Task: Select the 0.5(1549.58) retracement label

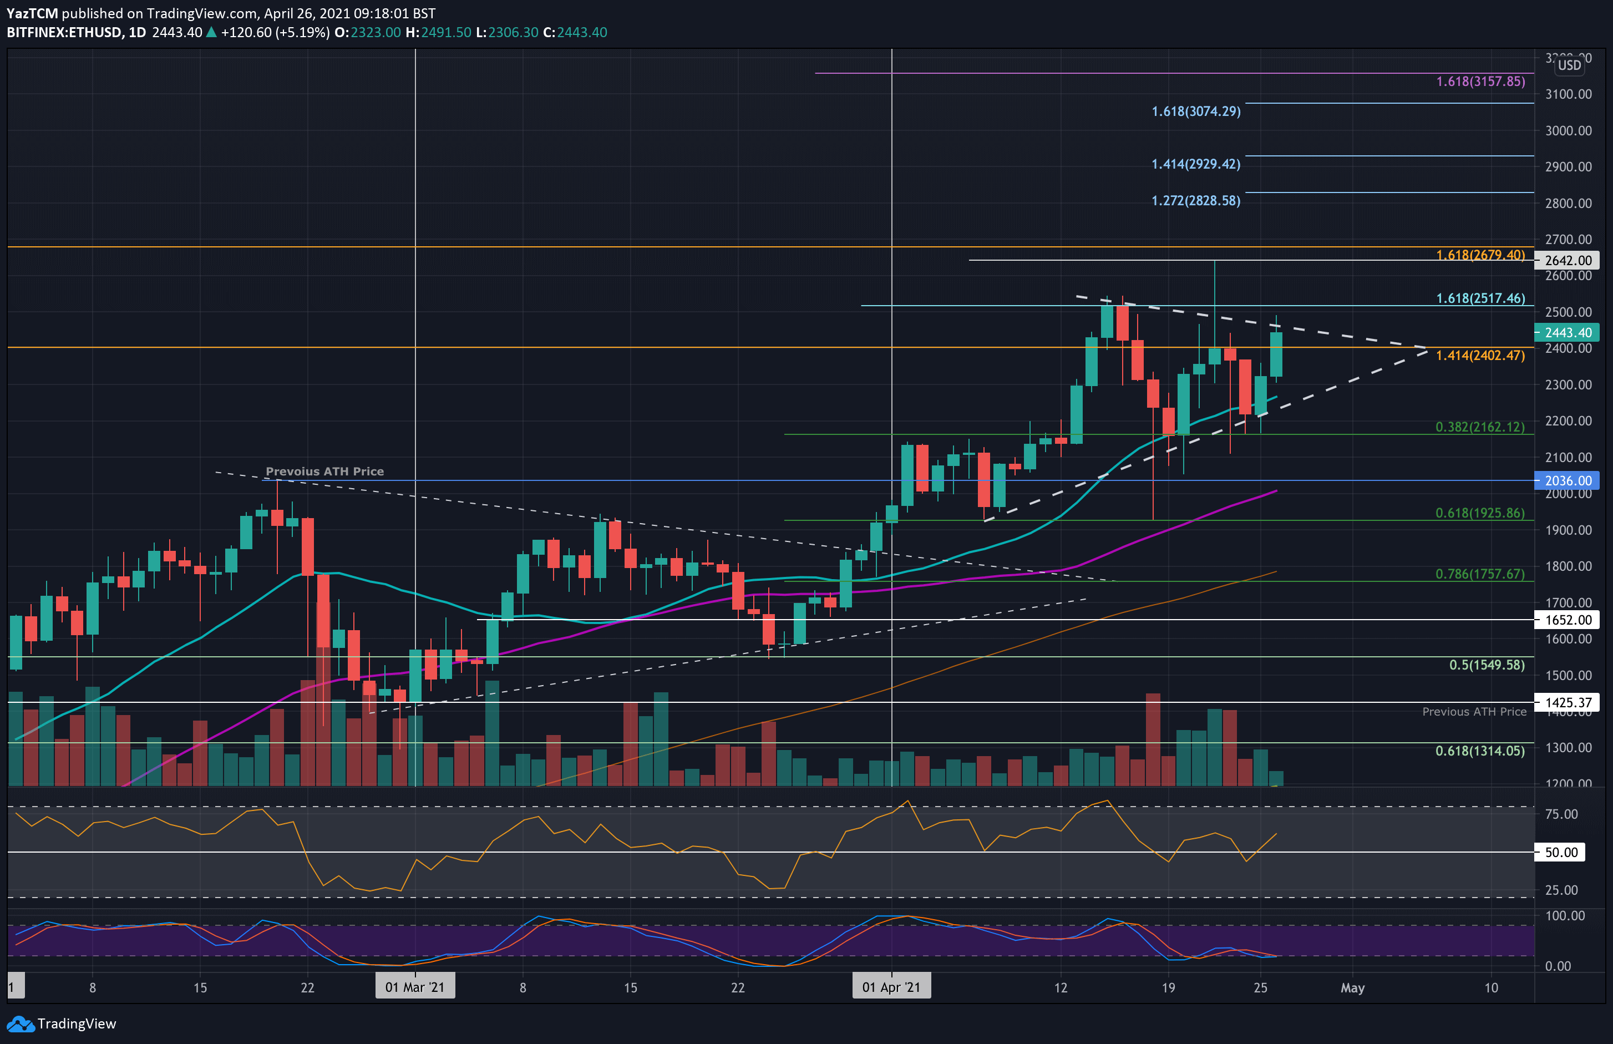Action: (x=1487, y=665)
